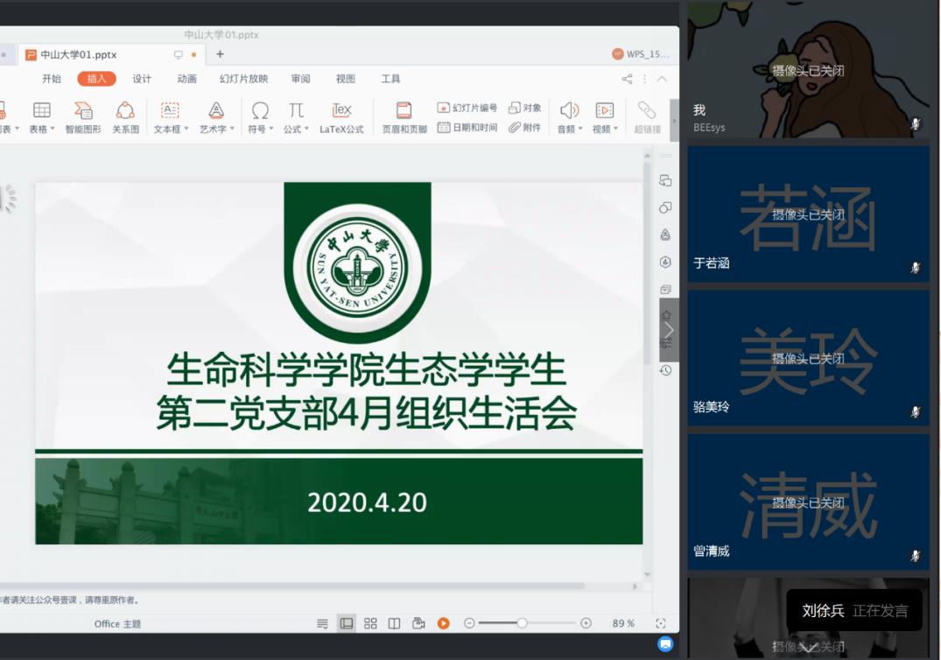Click the 幻灯片编号 slide number button

467,108
